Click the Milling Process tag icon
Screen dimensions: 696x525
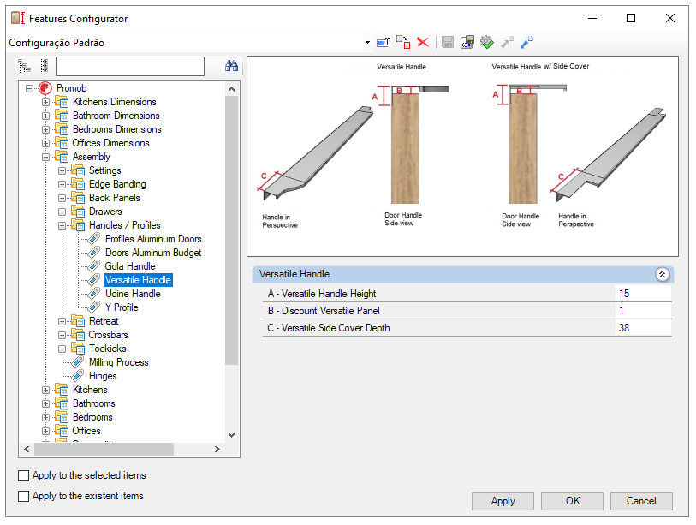pos(77,362)
